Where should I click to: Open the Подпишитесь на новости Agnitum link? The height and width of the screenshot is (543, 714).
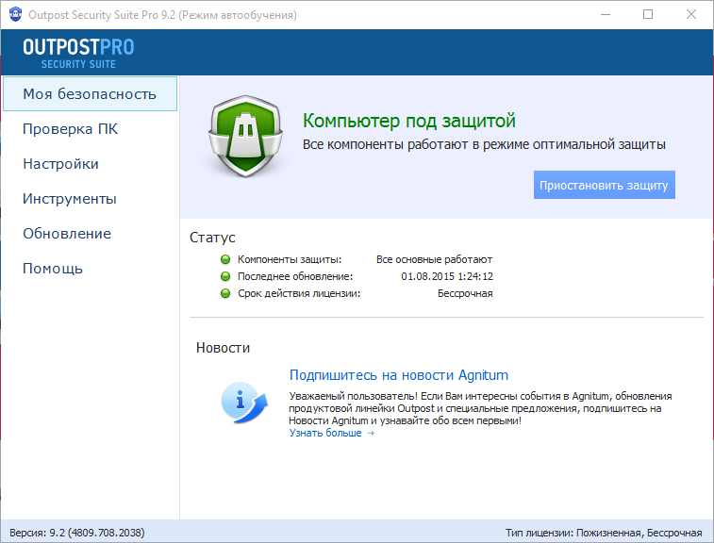(x=398, y=375)
